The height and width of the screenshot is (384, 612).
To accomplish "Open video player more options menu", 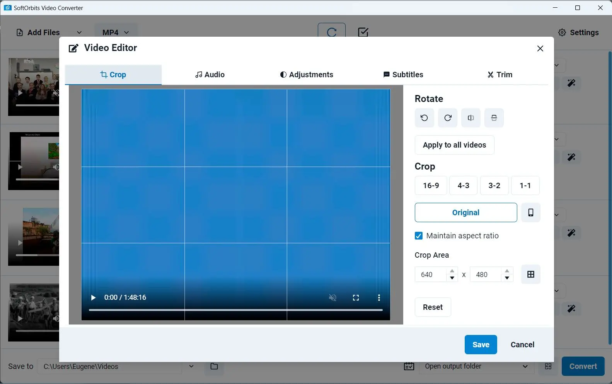I will pyautogui.click(x=379, y=297).
